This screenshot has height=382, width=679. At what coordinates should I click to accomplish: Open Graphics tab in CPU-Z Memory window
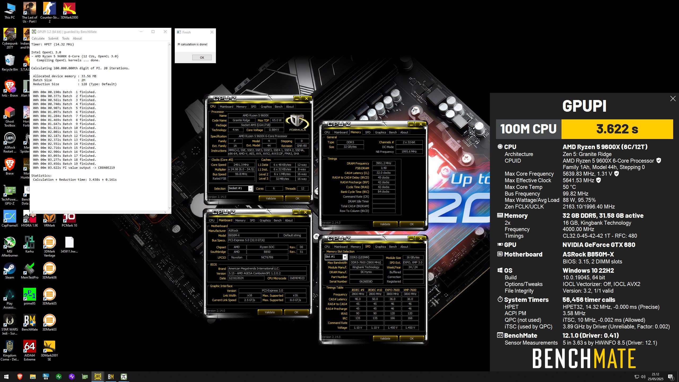pos(380,132)
